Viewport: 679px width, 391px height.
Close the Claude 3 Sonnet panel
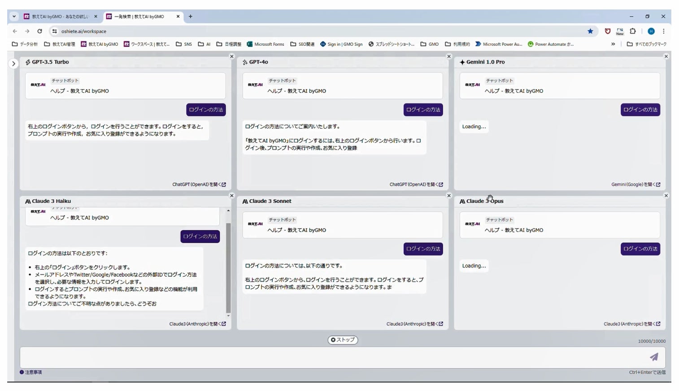click(x=449, y=196)
